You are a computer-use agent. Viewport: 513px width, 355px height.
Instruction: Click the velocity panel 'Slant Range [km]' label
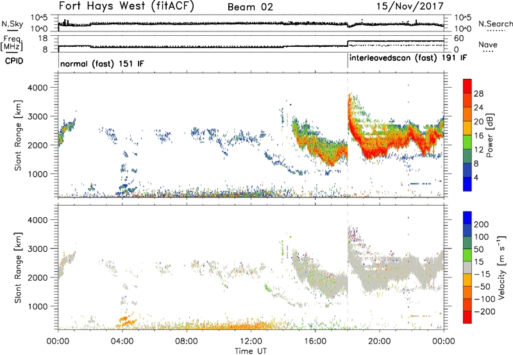[x=18, y=268]
